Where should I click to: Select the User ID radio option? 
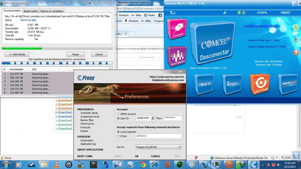coord(118,118)
